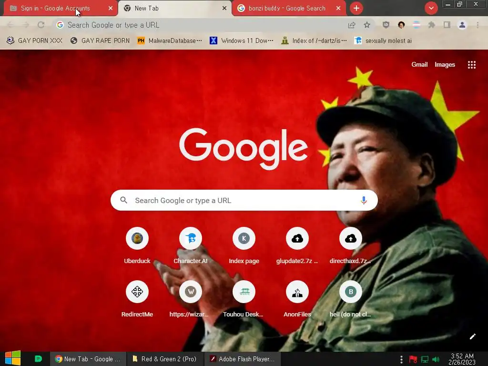
Task: Switch to the Sign in - Google Accounts tab
Action: [x=61, y=9]
